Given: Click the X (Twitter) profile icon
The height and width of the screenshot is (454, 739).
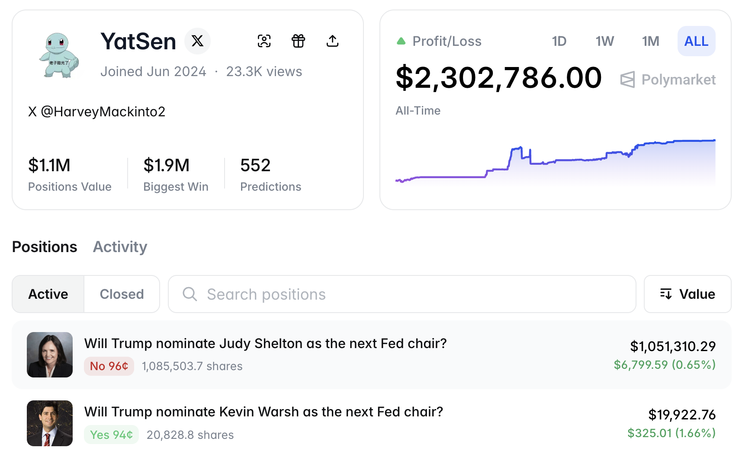Looking at the screenshot, I should (x=197, y=41).
